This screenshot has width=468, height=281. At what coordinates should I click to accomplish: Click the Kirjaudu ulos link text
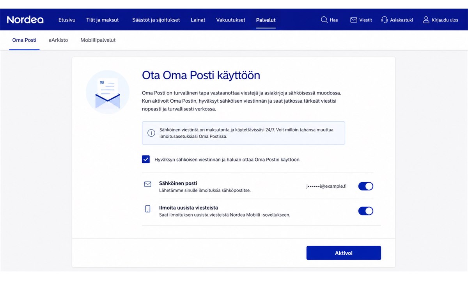pos(445,20)
